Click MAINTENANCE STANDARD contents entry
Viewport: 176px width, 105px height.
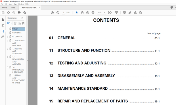tap(83, 88)
